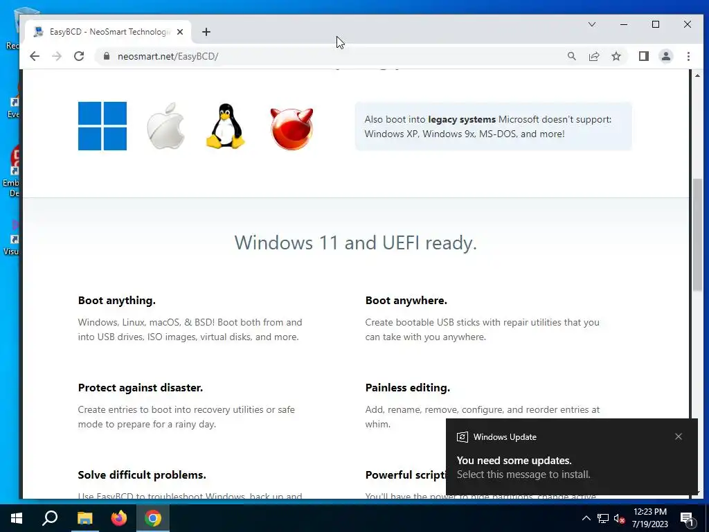Screen dimensions: 709x532
Task: Click the 'Add, rename, remove, configure' paragraph
Action: coord(483,416)
